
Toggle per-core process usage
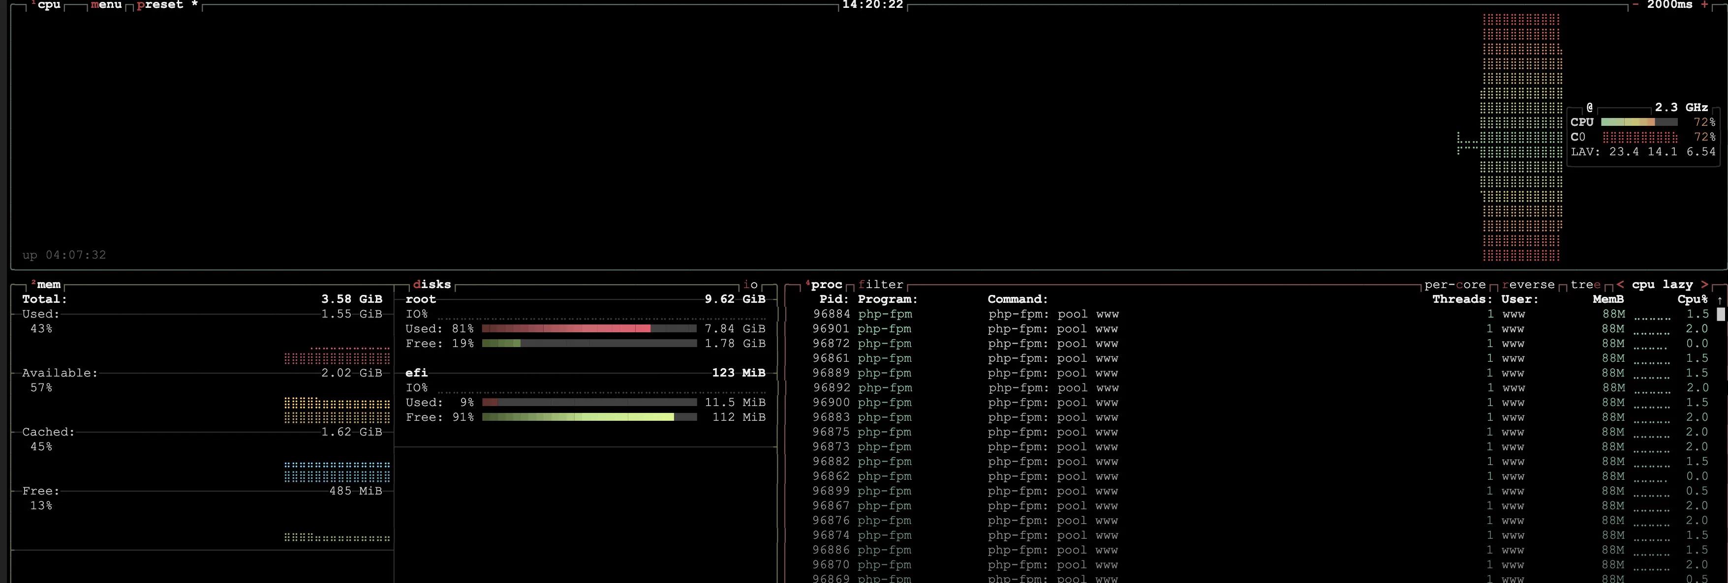pos(1454,285)
